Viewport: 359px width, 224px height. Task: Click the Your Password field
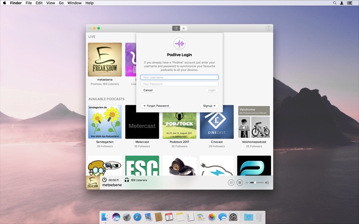[x=179, y=84]
